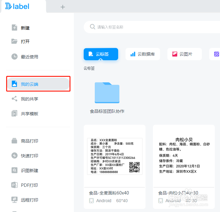Click the 共享模板 template icon
The height and width of the screenshot is (212, 220).
pyautogui.click(x=14, y=113)
